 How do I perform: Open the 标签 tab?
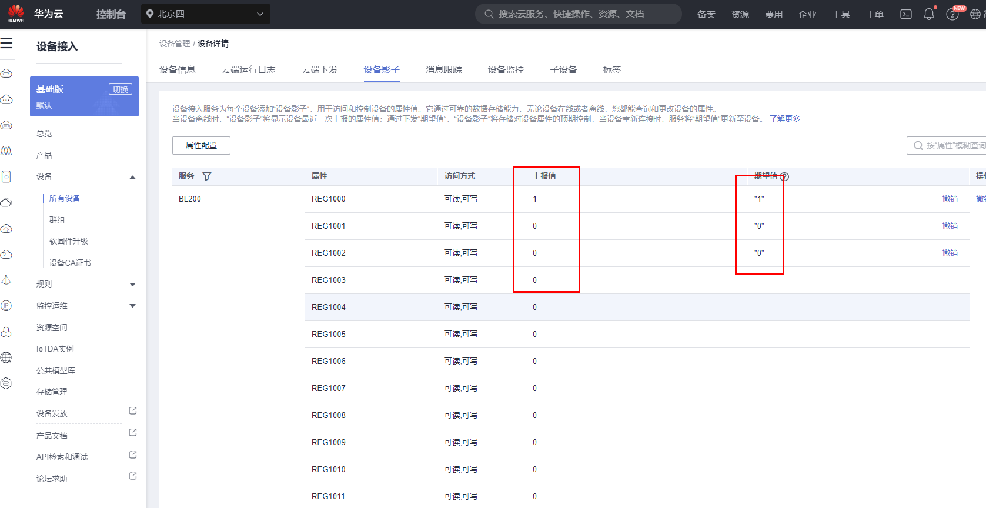pos(611,70)
